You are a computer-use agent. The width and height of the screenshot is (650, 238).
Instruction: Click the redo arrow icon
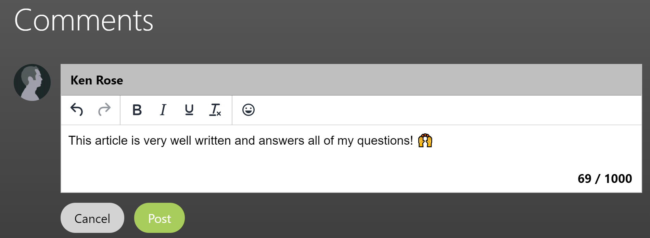pyautogui.click(x=104, y=110)
